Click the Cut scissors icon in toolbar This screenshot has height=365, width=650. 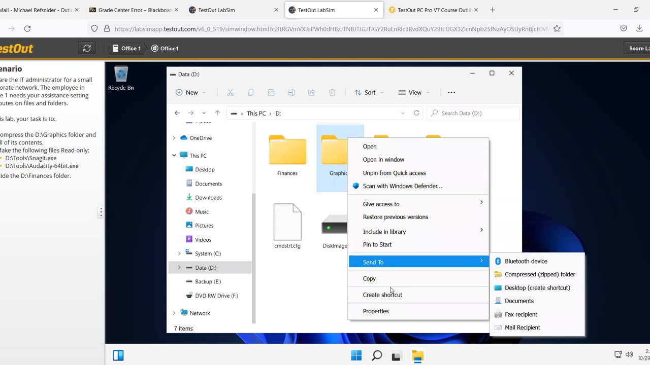[x=230, y=92]
